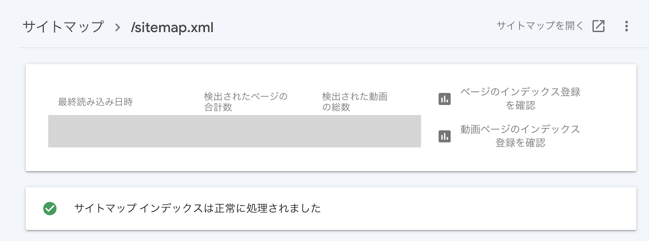Click the サイトマップ インデックスは正常に処理されました message
649x241 pixels.
tap(198, 208)
